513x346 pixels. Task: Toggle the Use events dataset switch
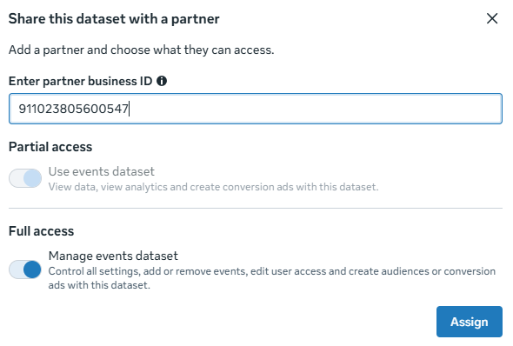coord(25,178)
